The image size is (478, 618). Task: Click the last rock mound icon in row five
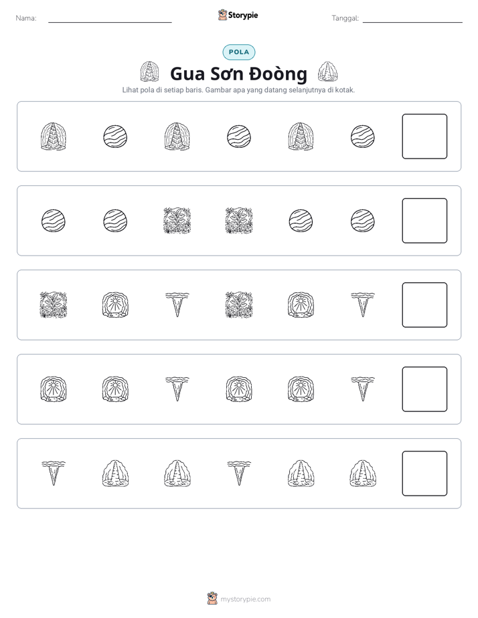coord(362,474)
